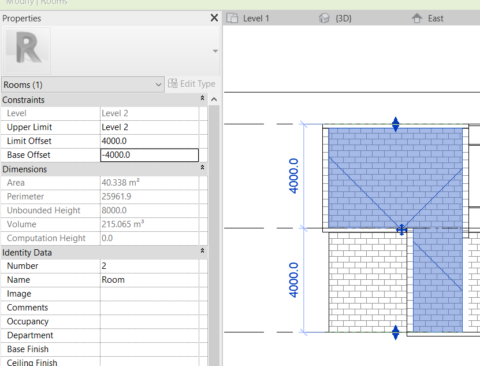Screen dimensions: 480x366
Task: Click the lower 4000.0 dimension text
Action: click(293, 280)
